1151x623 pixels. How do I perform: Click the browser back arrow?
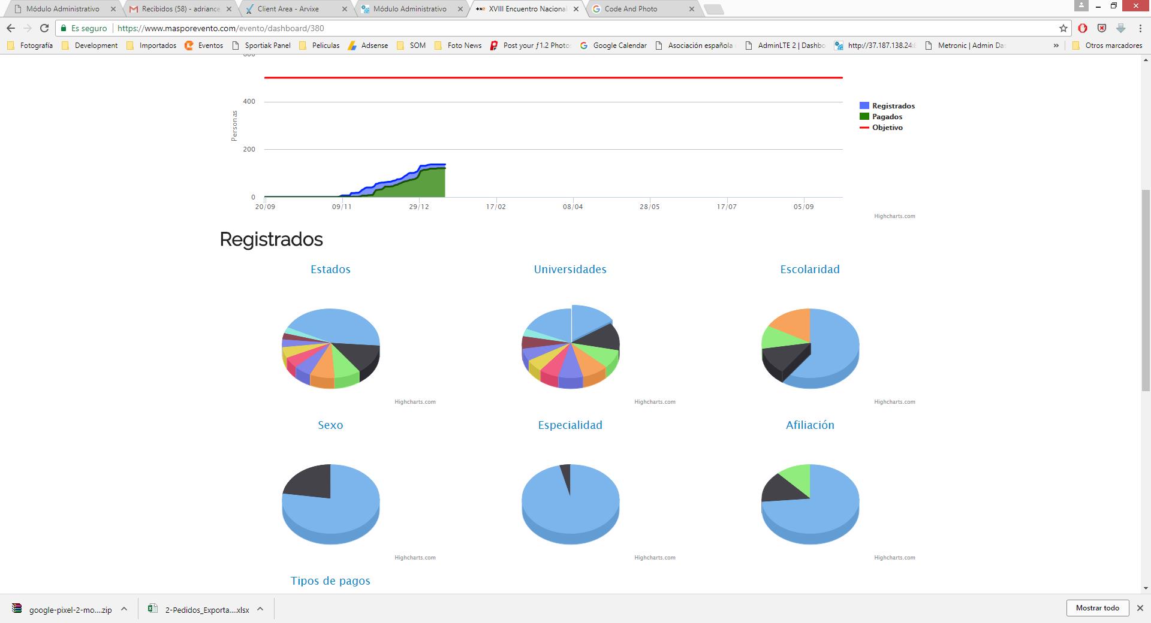tap(11, 28)
